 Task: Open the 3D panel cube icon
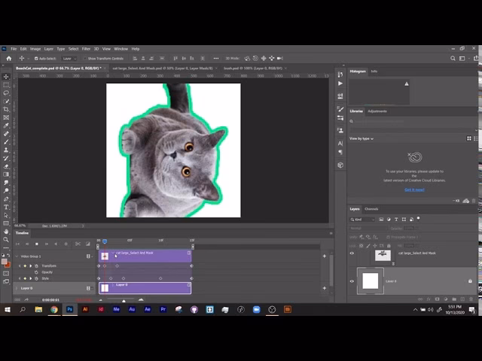click(x=340, y=165)
